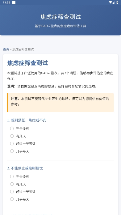Click 焦虑症筛查测试 breadcrumb item
The width and height of the screenshot is (121, 215).
point(23,49)
